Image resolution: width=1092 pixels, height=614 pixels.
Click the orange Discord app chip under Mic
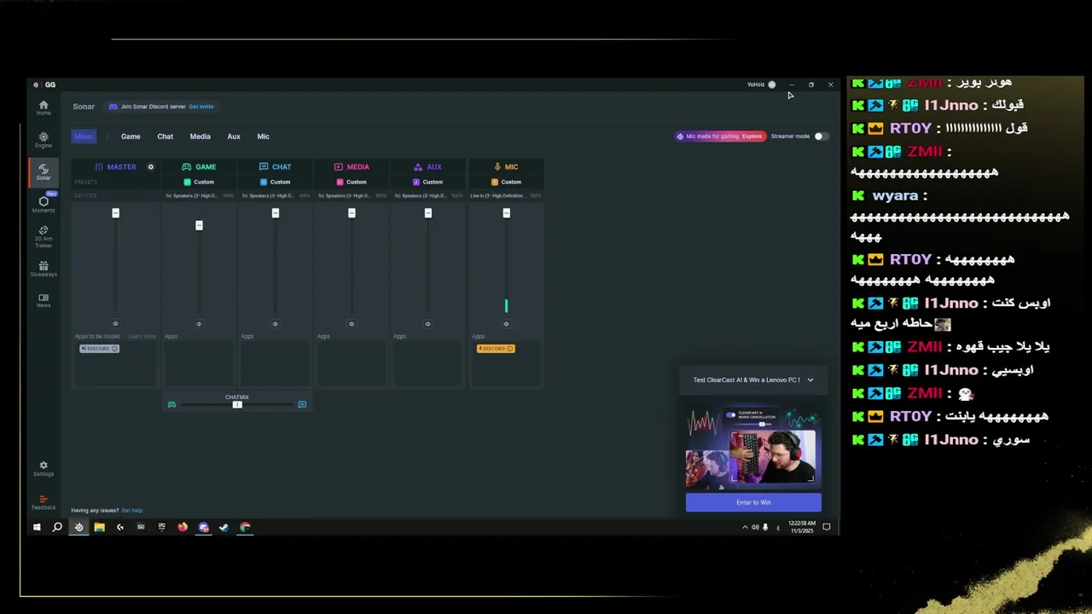coord(496,348)
